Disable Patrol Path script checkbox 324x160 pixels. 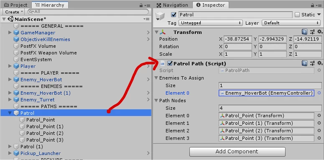[x=170, y=63]
